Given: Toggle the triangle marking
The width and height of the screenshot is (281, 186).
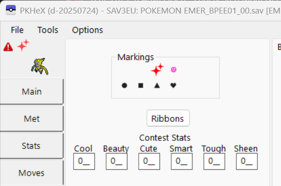Looking at the screenshot, I should pyautogui.click(x=157, y=85).
